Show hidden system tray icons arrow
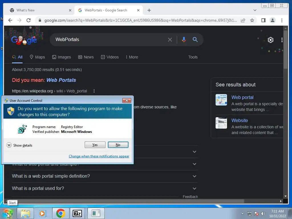This screenshot has width=292, height=219. click(242, 214)
